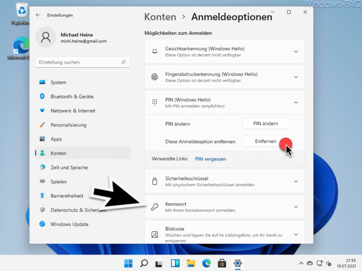Screen dimensions: 362x271
Task: Open File Explorer from the taskbar
Action: (191, 263)
